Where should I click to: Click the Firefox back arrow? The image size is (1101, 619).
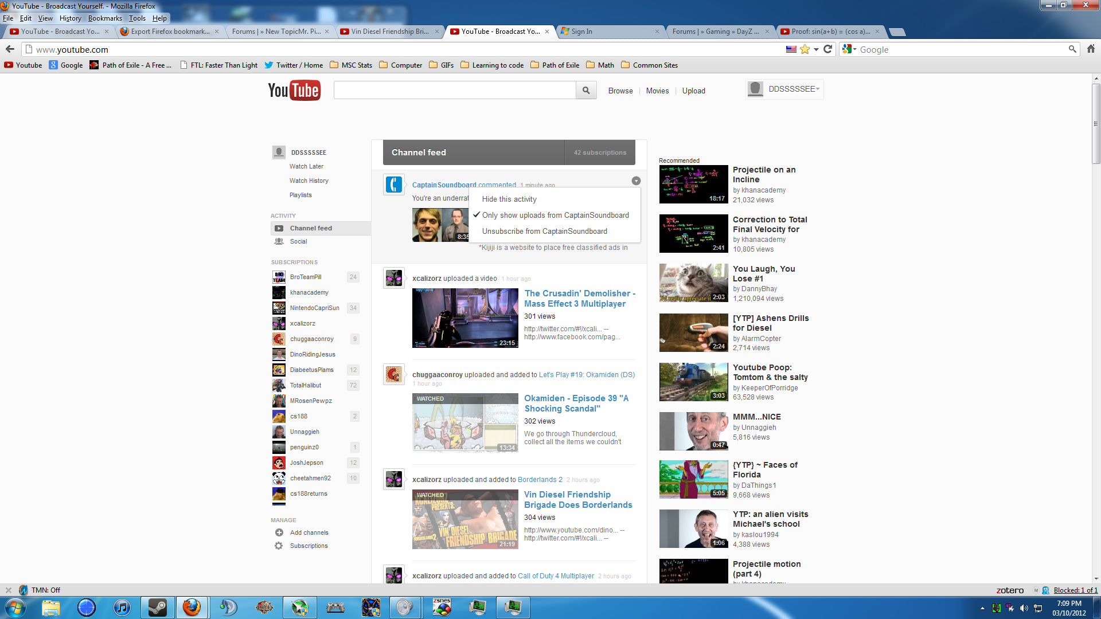[10, 49]
